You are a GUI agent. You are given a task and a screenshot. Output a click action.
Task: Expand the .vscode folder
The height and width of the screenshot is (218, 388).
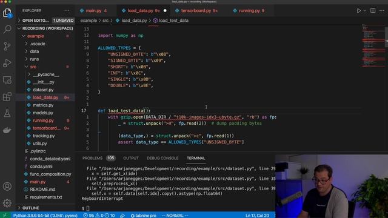(x=45, y=44)
